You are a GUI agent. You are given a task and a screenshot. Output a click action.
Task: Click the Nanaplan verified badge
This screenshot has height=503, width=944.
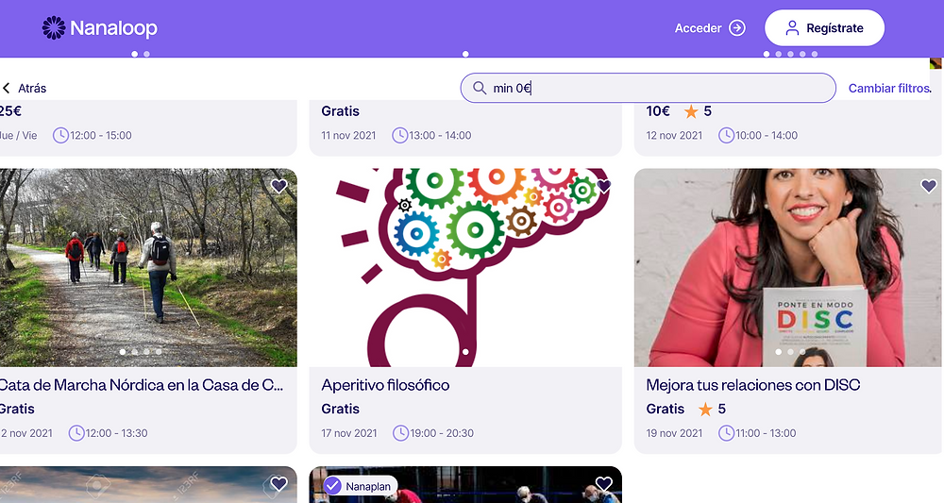pyautogui.click(x=360, y=486)
